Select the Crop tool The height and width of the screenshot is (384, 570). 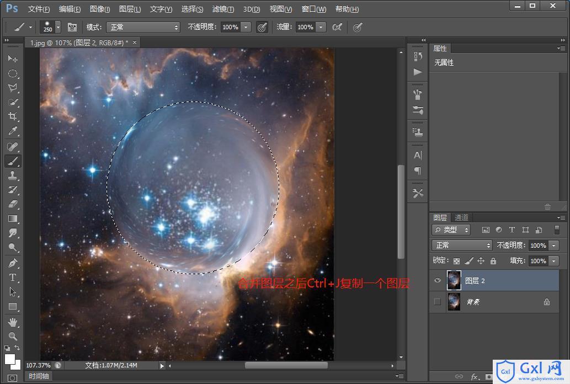(x=13, y=116)
